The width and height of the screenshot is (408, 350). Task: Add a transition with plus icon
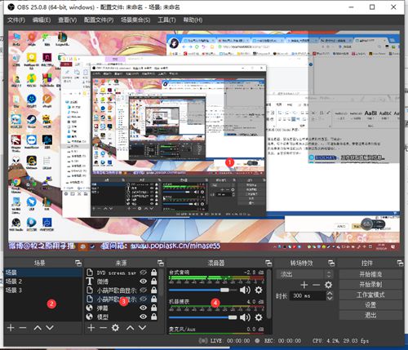[x=304, y=285]
